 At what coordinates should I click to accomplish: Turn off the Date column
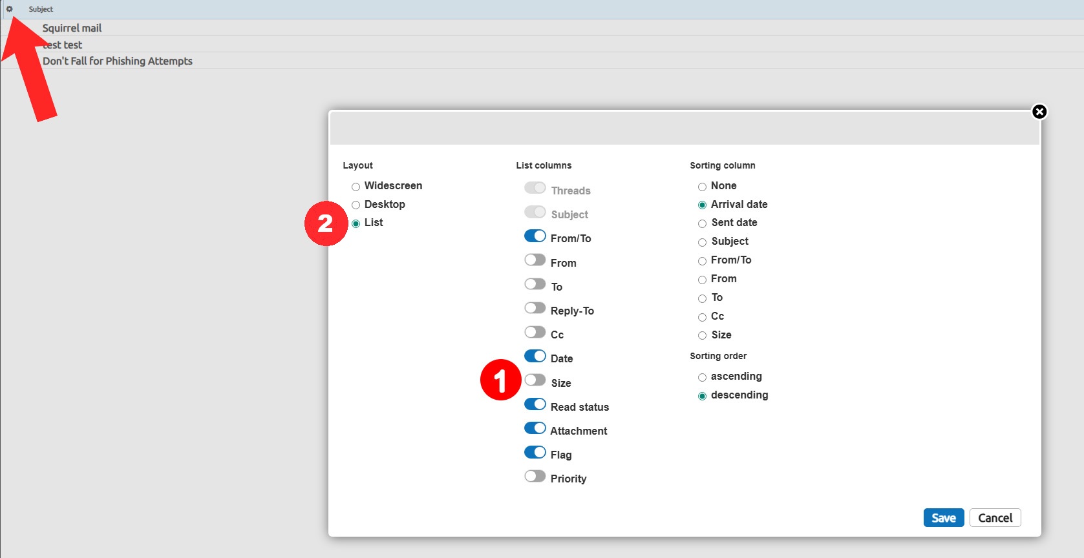(x=535, y=356)
